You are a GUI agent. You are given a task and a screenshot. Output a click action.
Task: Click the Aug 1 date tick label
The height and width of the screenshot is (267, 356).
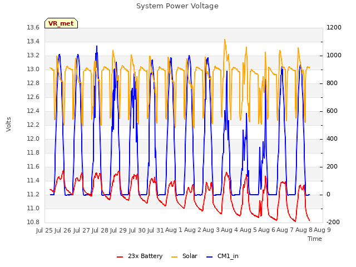174,230
